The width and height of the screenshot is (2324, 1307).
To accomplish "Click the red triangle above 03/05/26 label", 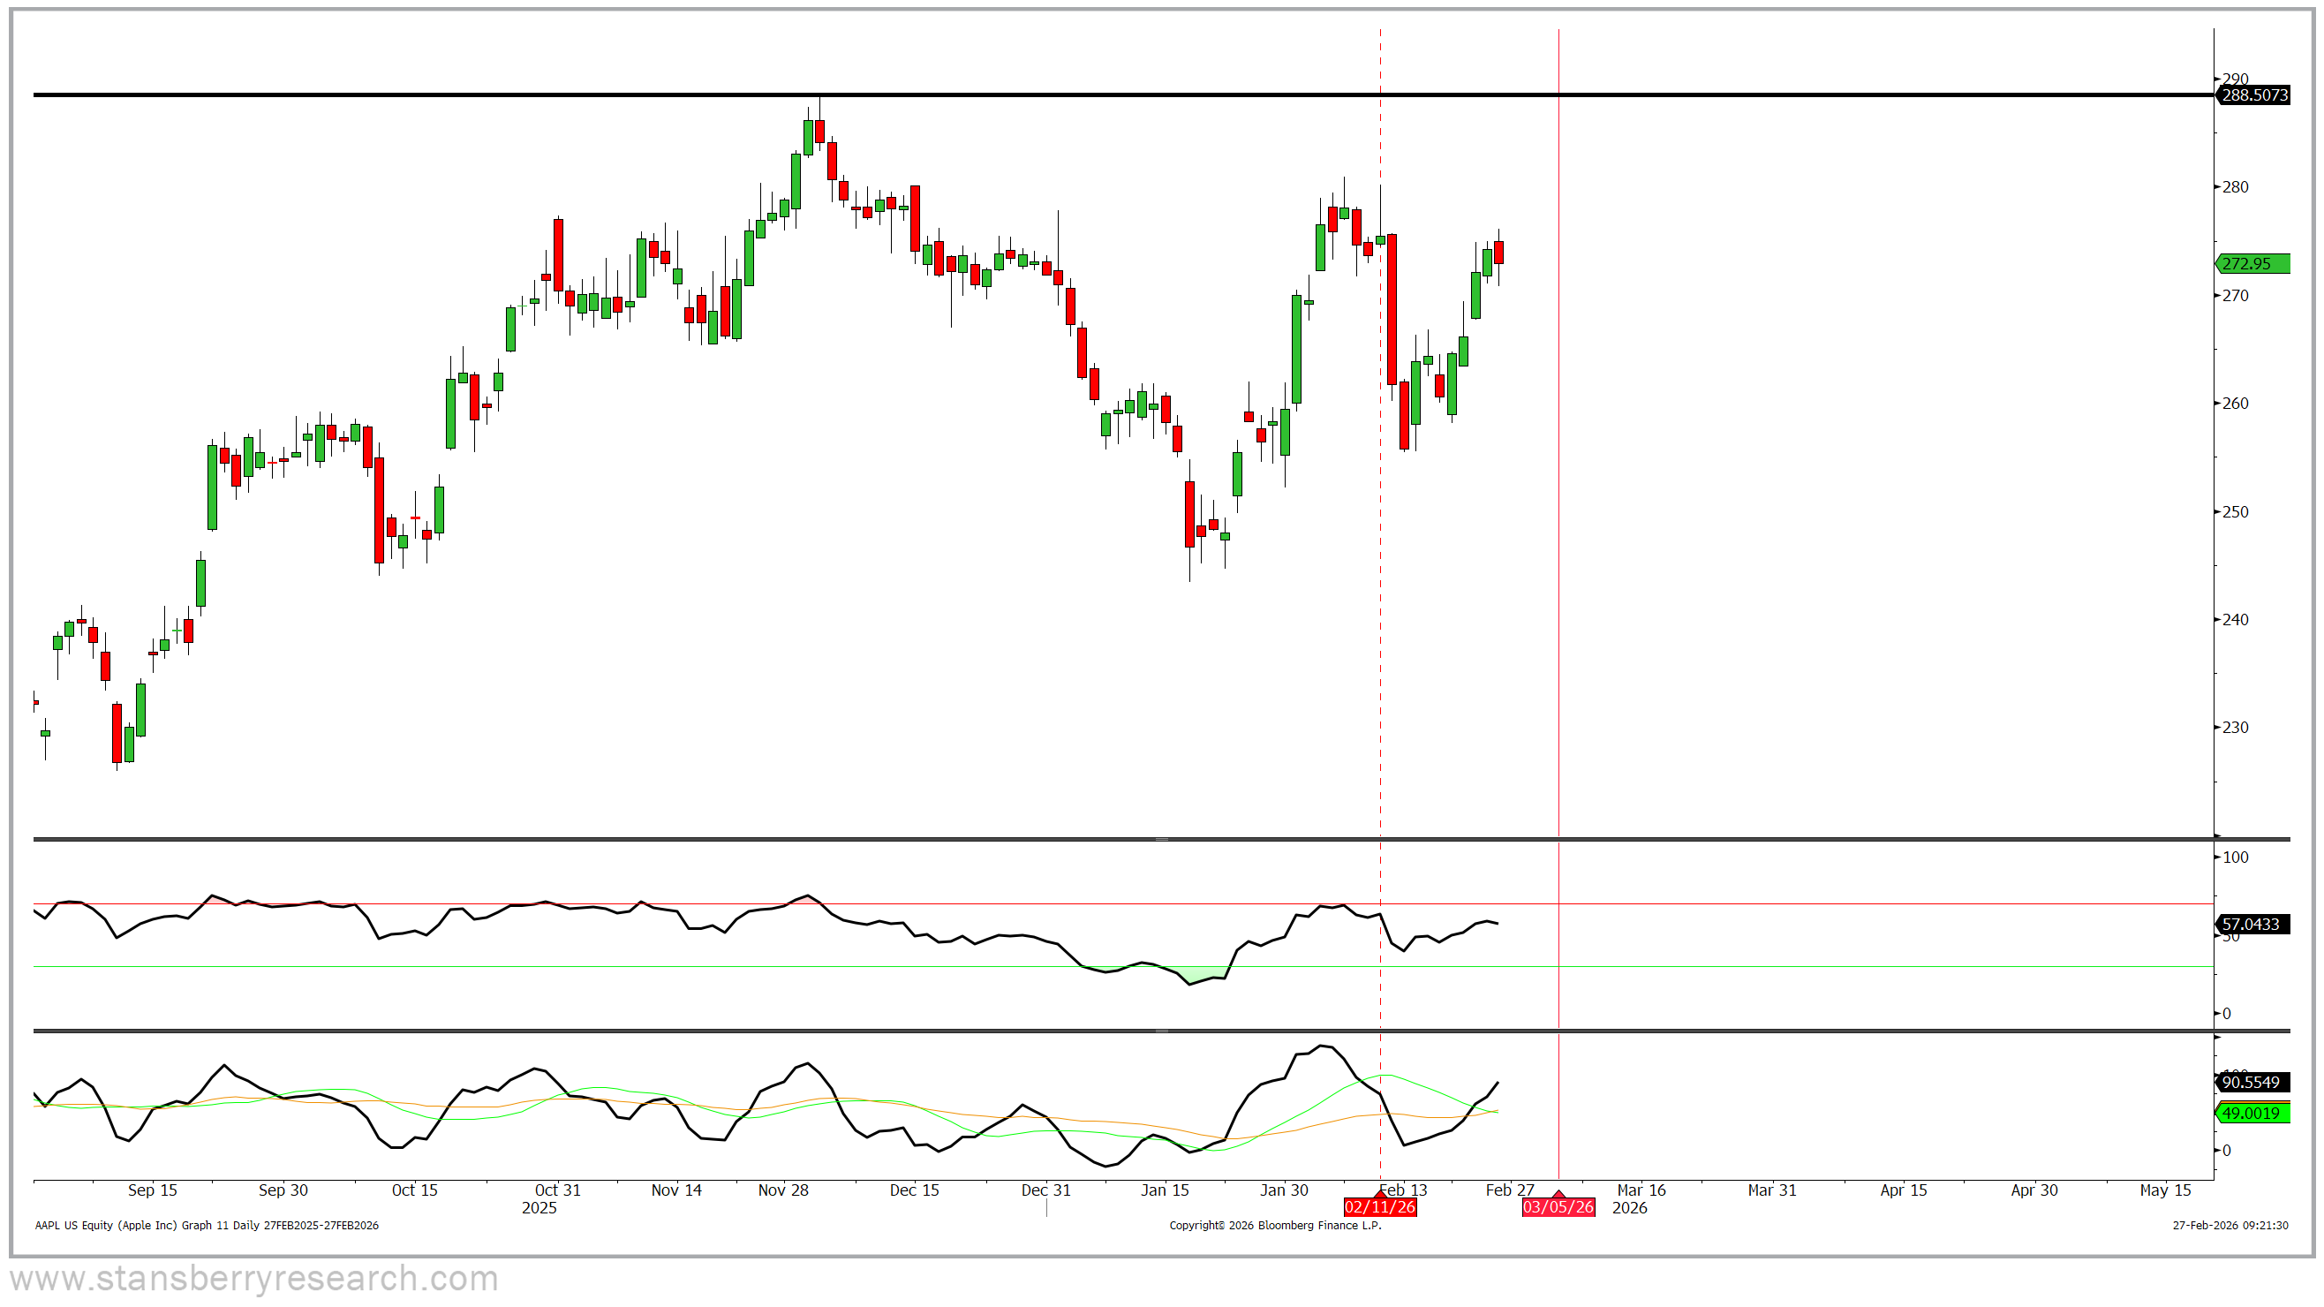I will [1558, 1194].
